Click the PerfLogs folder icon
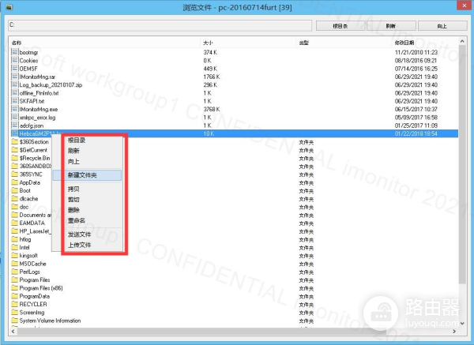Screen dimensions: 474x345 click(x=14, y=272)
